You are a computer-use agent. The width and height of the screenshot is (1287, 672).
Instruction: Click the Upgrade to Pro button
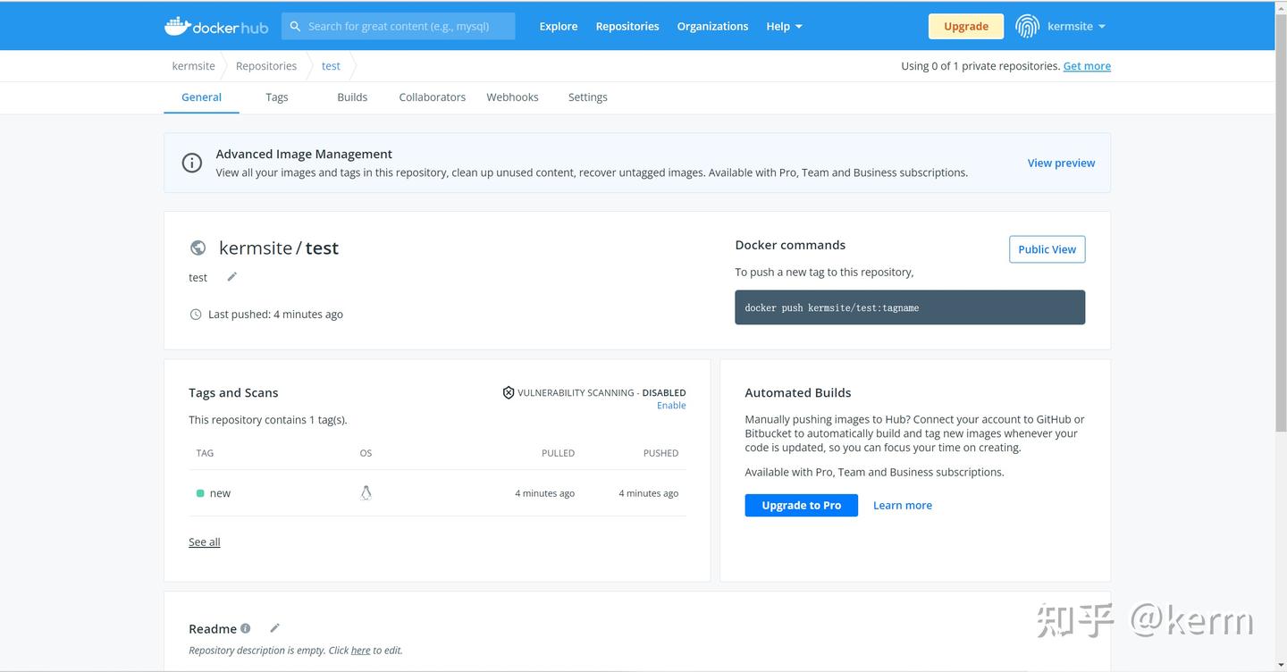(801, 505)
